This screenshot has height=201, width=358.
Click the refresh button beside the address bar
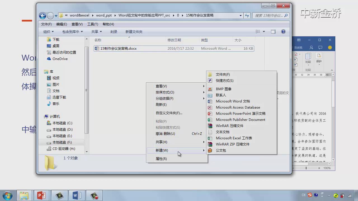pos(247,16)
